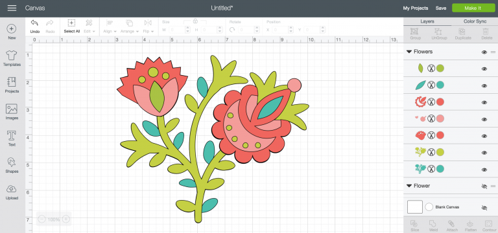
Task: Collapse the Flowers layer group
Action: click(x=409, y=52)
